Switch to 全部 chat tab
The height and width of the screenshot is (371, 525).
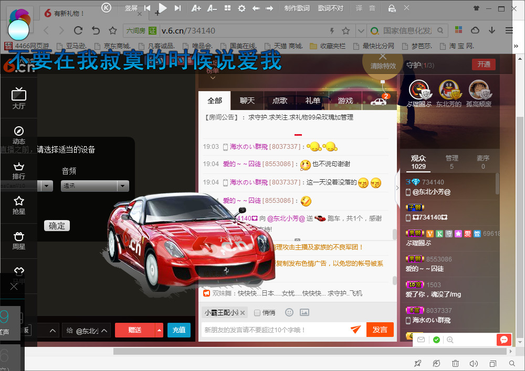(x=215, y=101)
